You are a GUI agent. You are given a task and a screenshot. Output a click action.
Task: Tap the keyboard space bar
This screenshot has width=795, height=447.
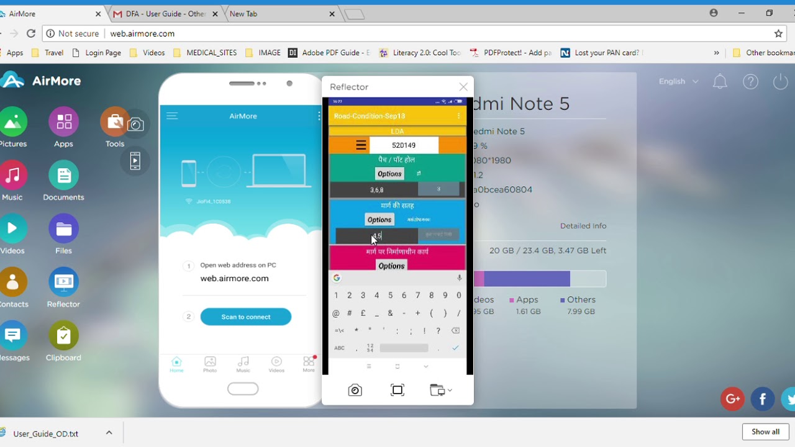coord(404,348)
